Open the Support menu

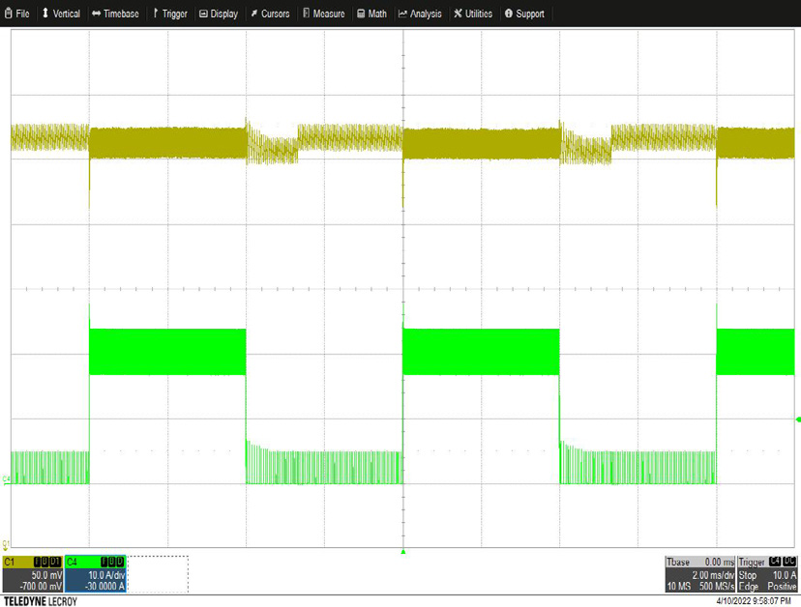tap(524, 14)
